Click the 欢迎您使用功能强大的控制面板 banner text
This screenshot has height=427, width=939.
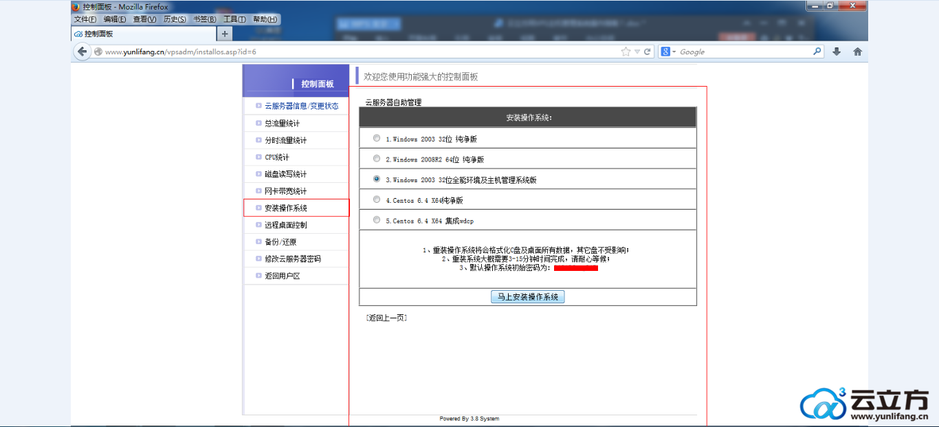coord(421,77)
